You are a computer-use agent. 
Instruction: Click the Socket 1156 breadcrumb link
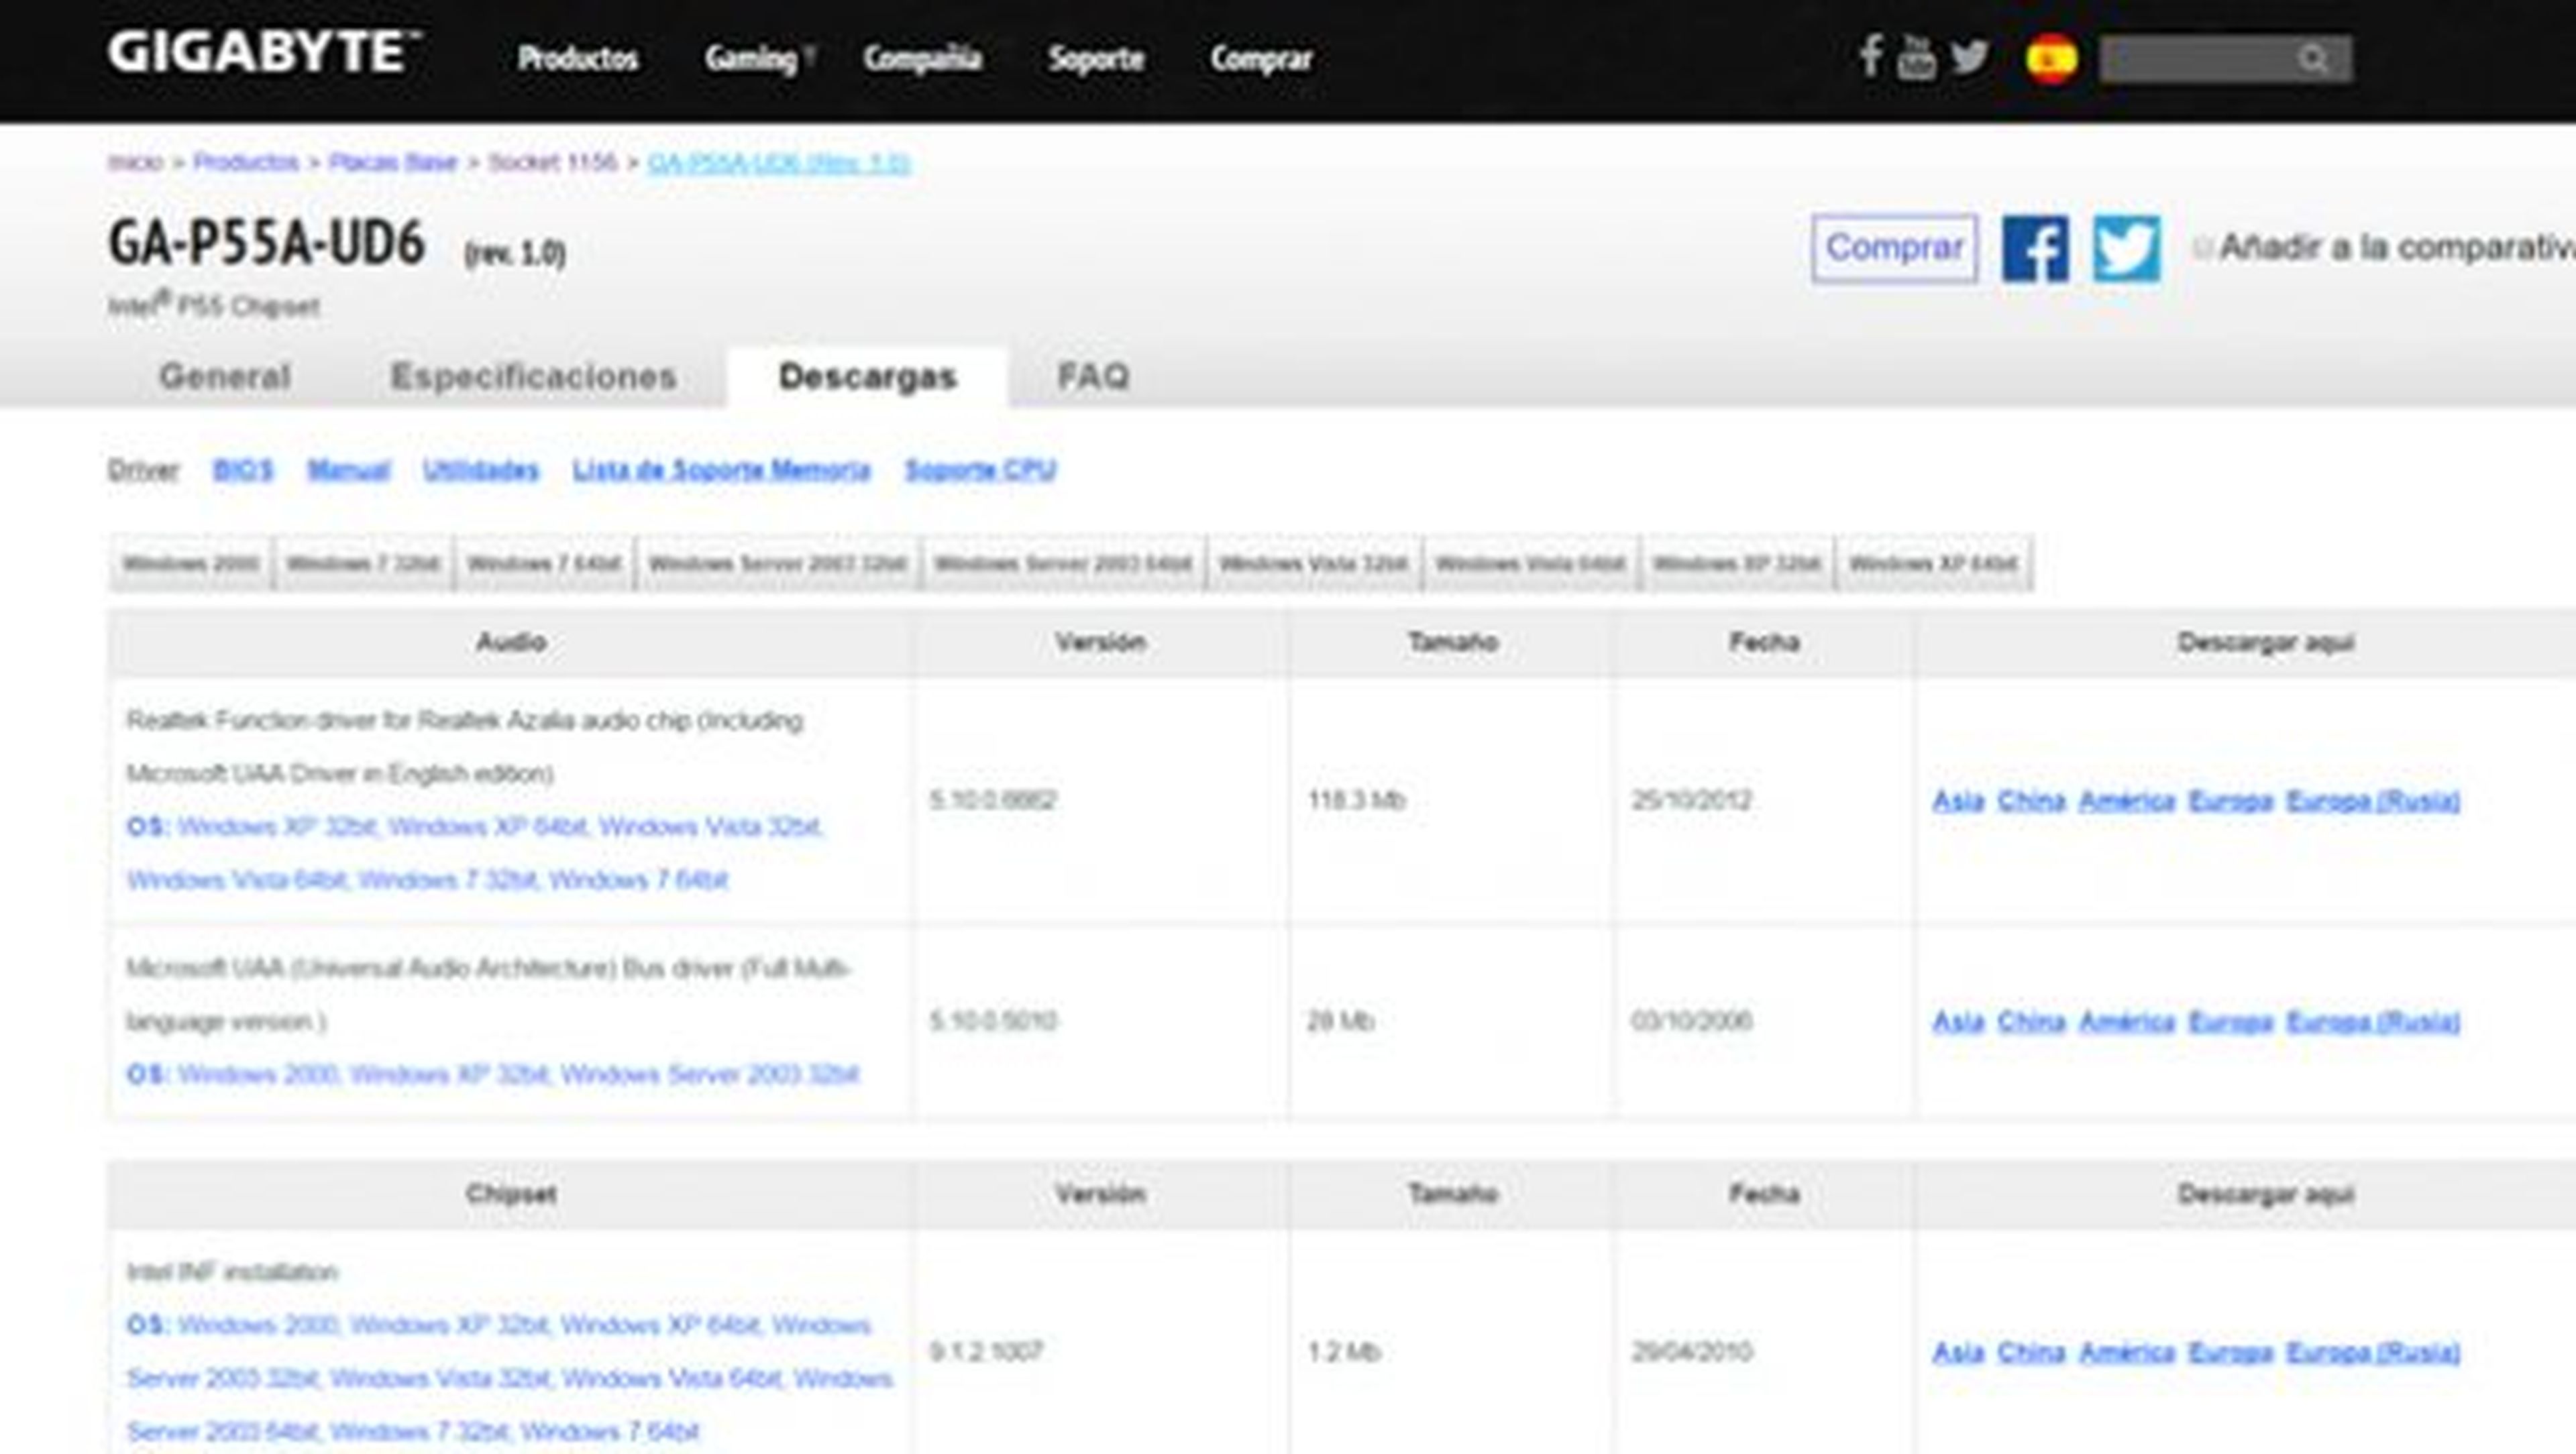click(552, 162)
